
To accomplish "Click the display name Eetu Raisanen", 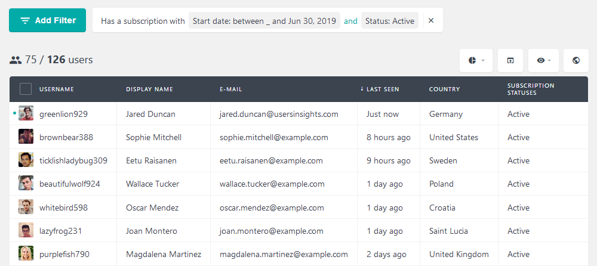I will tap(151, 160).
